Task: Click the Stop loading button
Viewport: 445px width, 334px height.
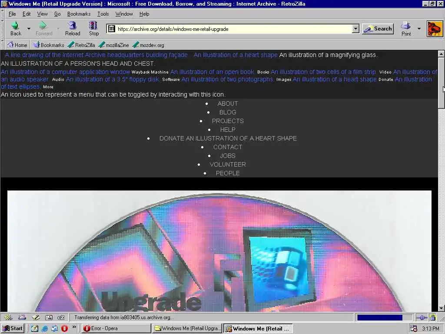Action: pyautogui.click(x=94, y=29)
